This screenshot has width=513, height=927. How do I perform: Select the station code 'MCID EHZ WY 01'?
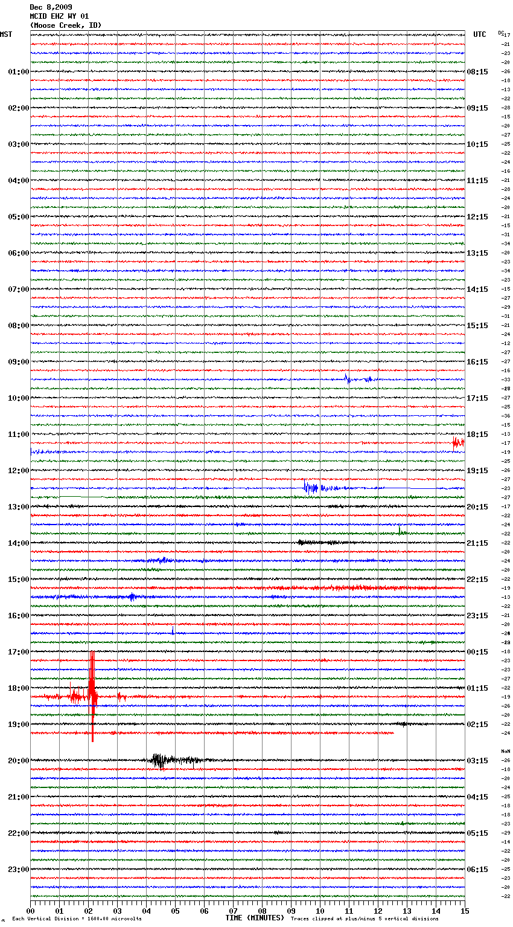pyautogui.click(x=59, y=16)
